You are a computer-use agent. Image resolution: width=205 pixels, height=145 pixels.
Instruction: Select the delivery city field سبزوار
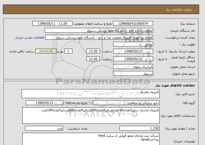(x=133, y=73)
